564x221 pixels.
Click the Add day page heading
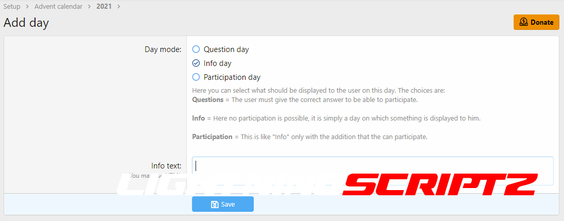pos(26,23)
